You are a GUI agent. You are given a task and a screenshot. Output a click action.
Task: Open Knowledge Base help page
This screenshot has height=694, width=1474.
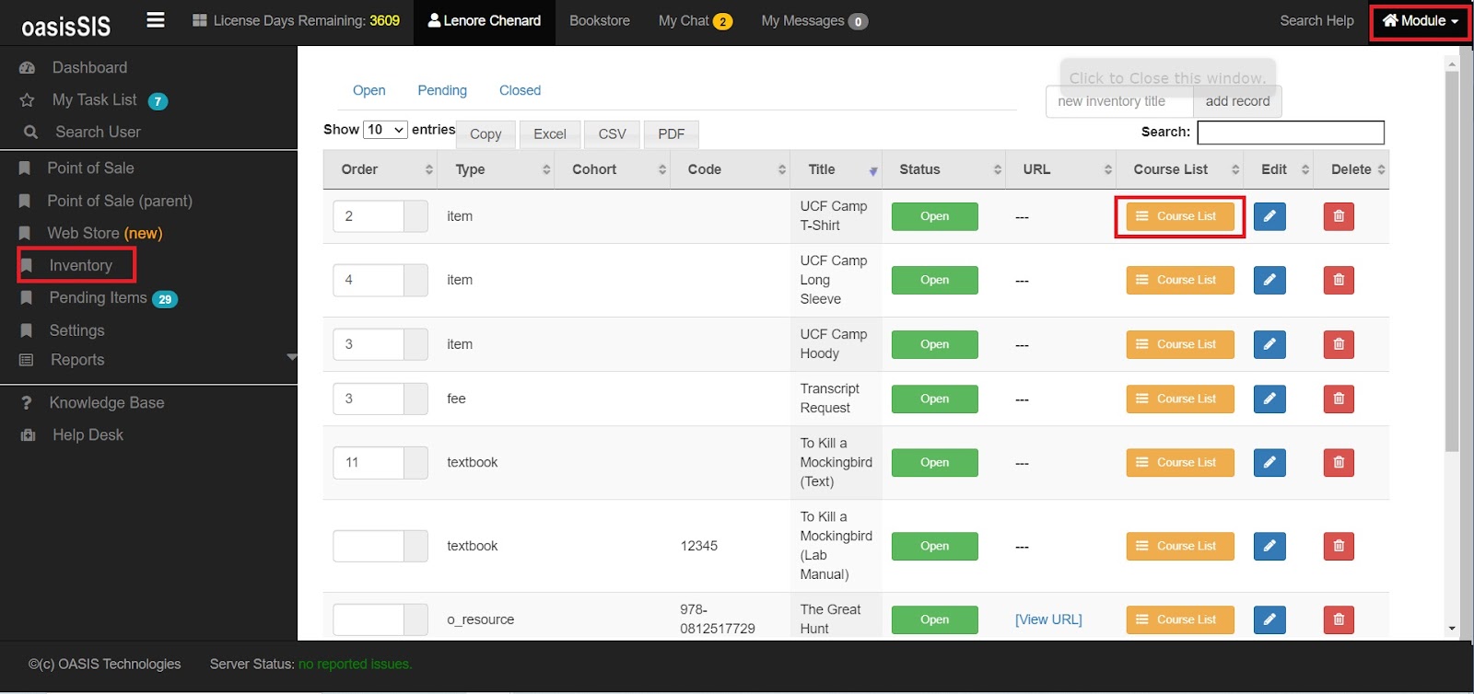click(x=106, y=402)
